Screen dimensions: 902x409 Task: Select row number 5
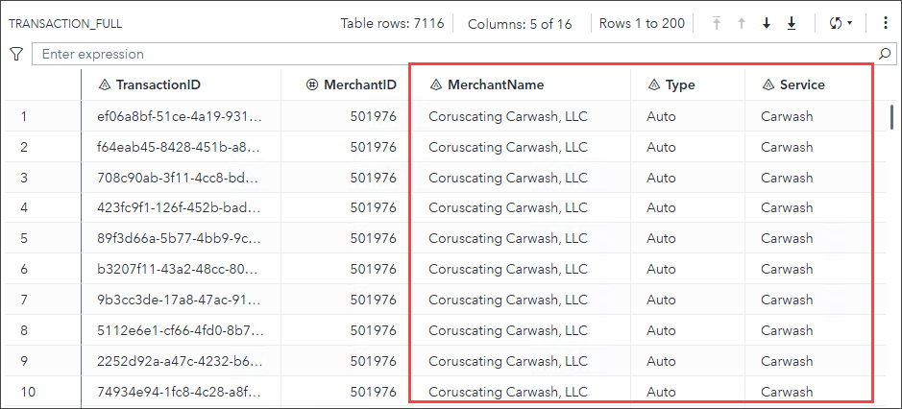pos(24,237)
